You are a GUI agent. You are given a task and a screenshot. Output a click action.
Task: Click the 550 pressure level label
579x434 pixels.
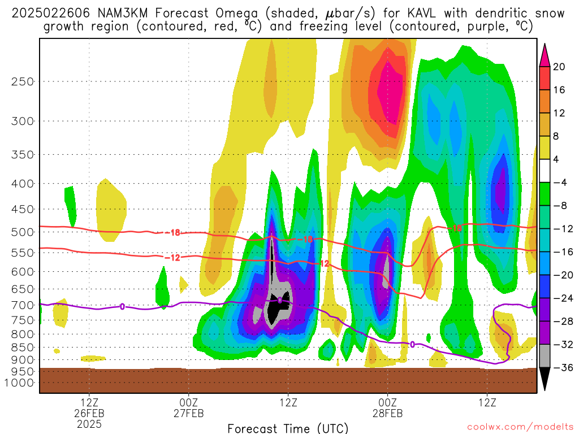point(23,253)
